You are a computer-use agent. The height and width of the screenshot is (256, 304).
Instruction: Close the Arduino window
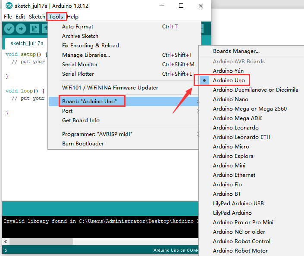tap(201, 6)
